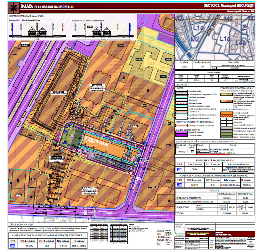Screen dimensions: 256x251
Task: Select the Circulații rutiere purple swatch
Action: pos(181,135)
